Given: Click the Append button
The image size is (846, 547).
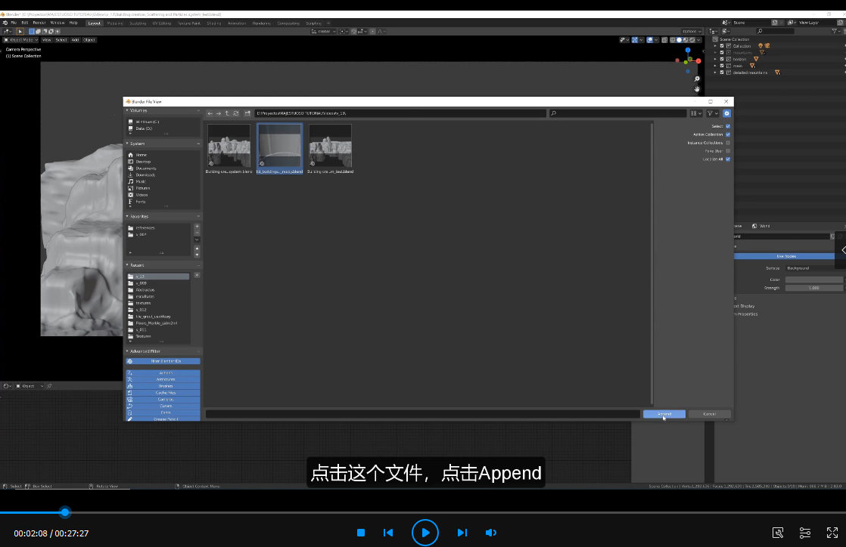Looking at the screenshot, I should coord(664,414).
